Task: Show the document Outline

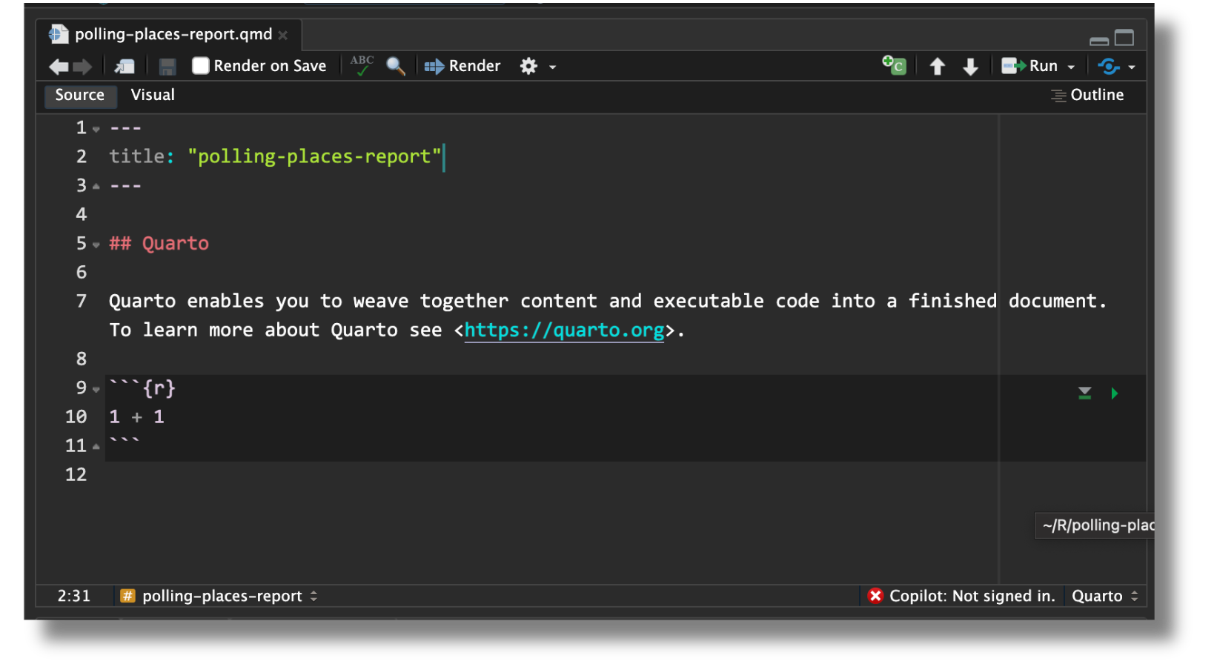Action: click(1087, 95)
